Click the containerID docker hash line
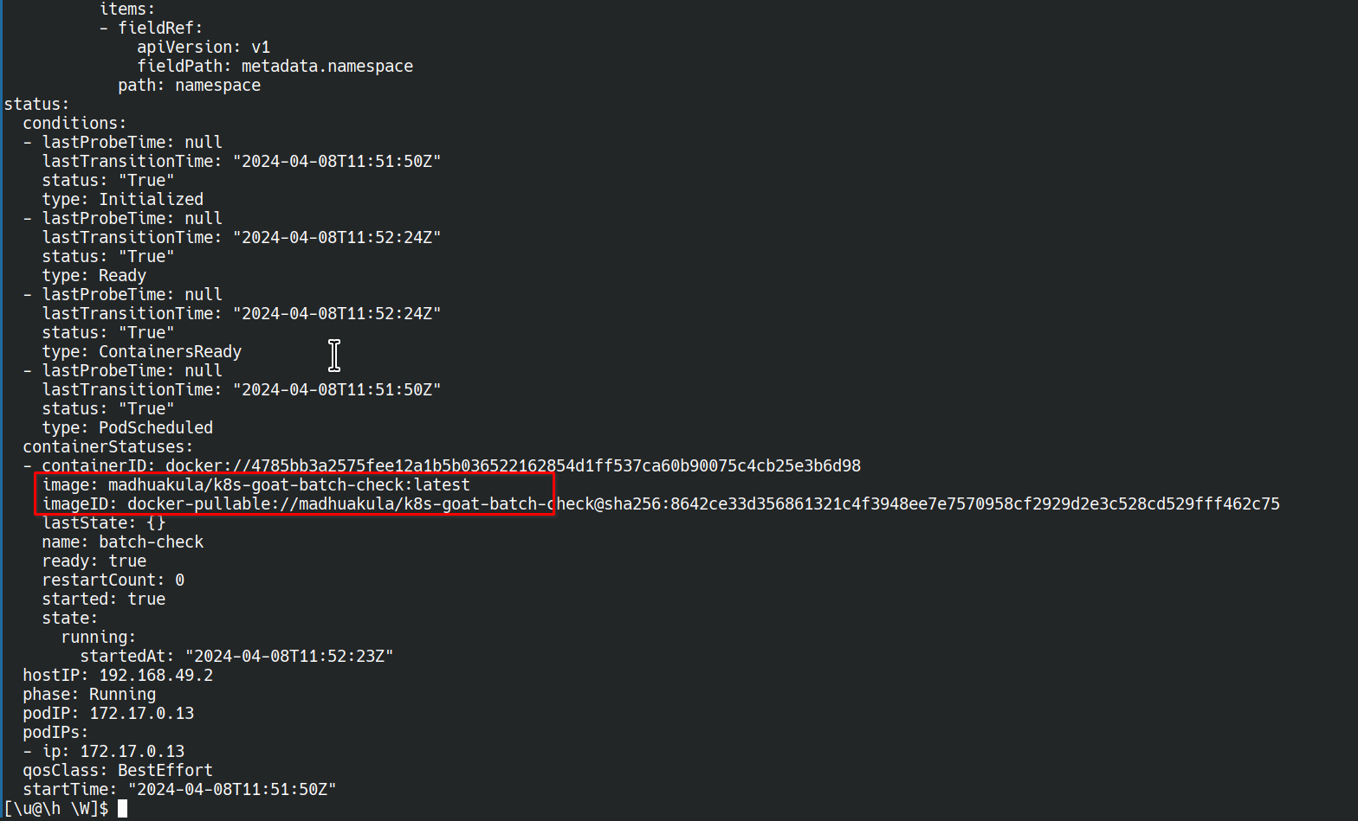 [x=451, y=465]
